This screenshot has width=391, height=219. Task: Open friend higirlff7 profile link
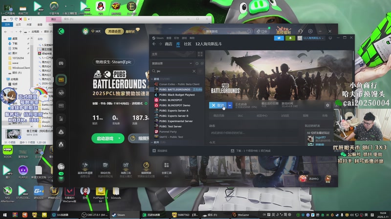tap(321, 137)
